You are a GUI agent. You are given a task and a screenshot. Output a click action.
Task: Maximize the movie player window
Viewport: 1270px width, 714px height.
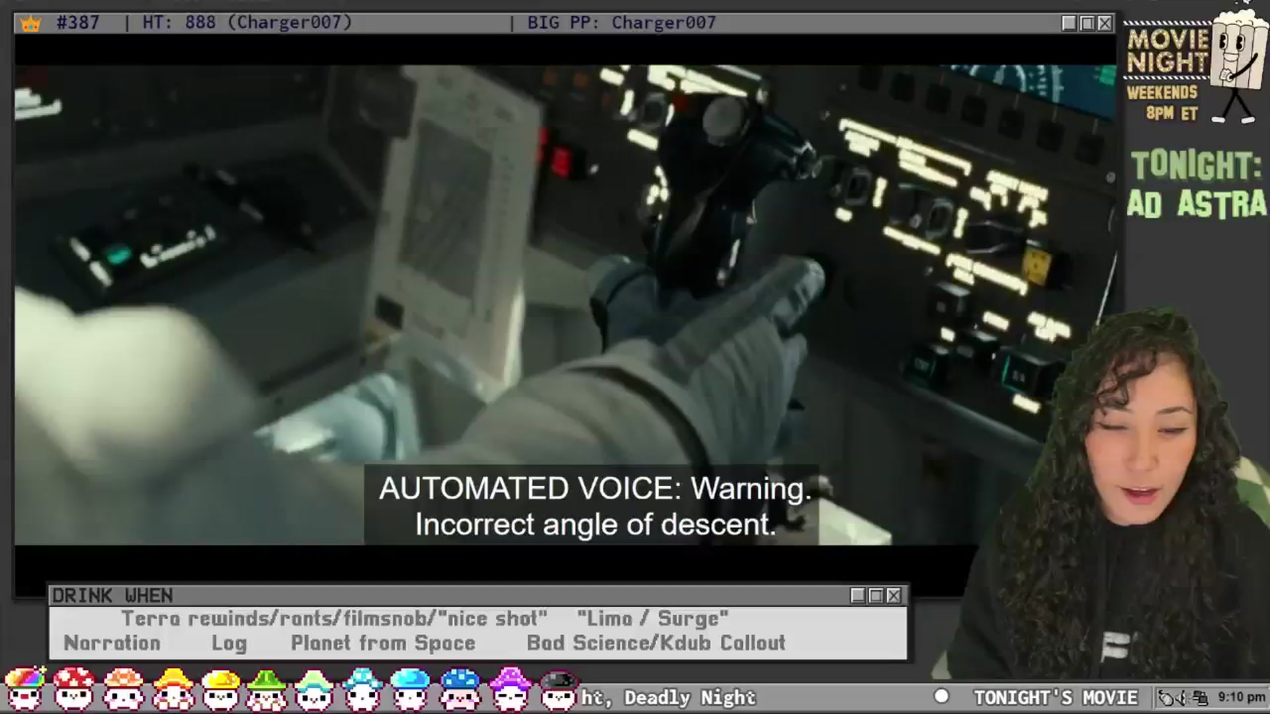coord(1087,23)
